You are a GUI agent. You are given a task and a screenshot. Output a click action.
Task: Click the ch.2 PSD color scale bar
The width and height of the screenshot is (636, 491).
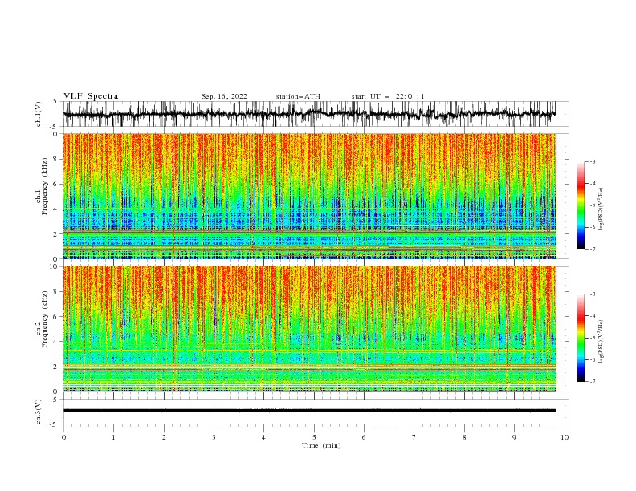click(581, 338)
